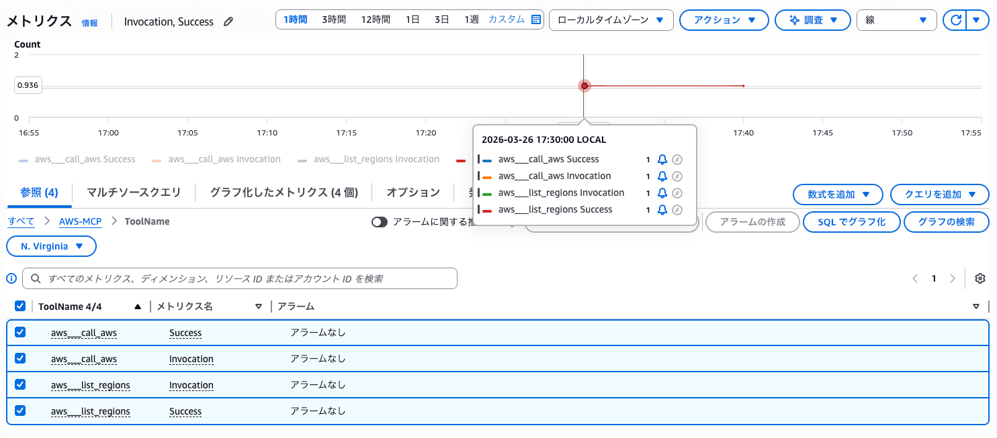Image resolution: width=997 pixels, height=438 pixels.
Task: Change the N. Virginia region dropdown
Action: [51, 245]
